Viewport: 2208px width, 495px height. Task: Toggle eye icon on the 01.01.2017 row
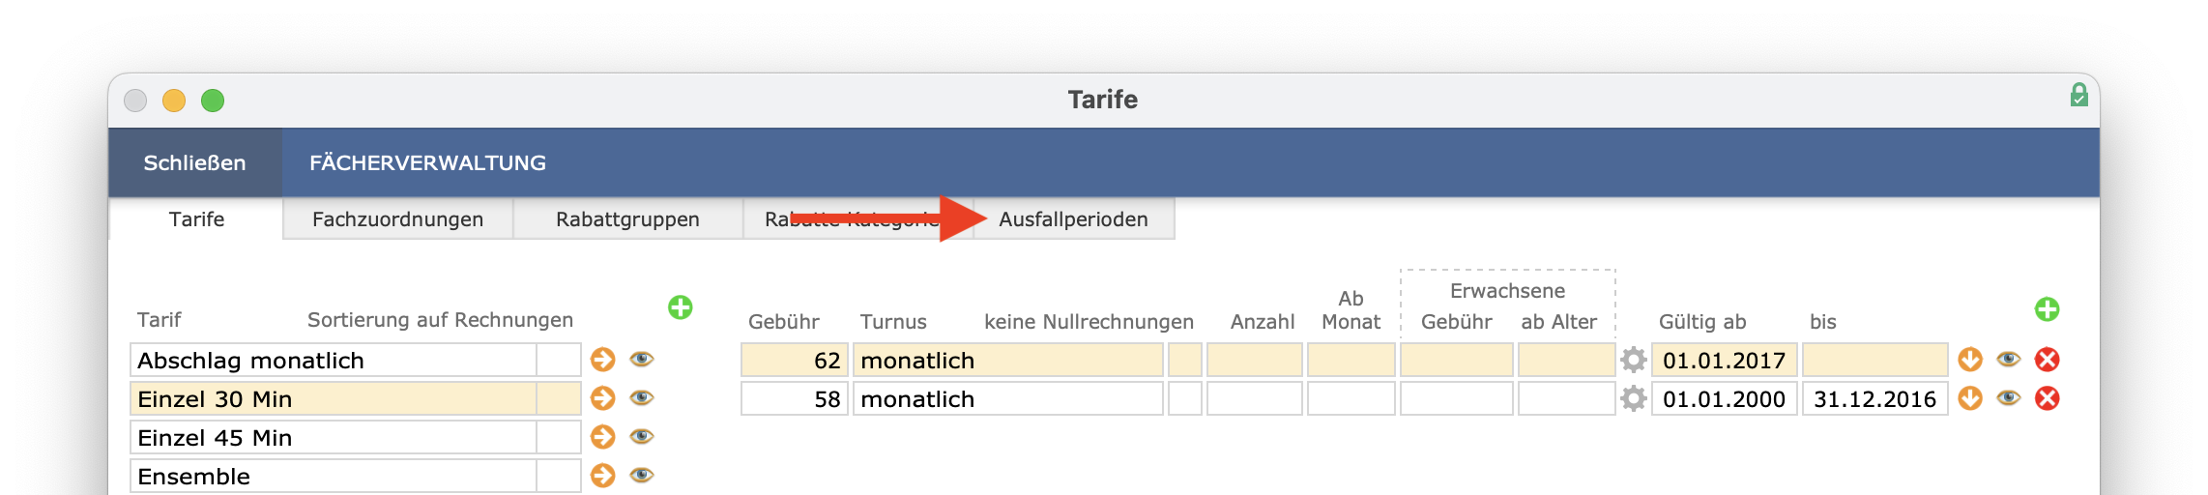click(x=2009, y=359)
